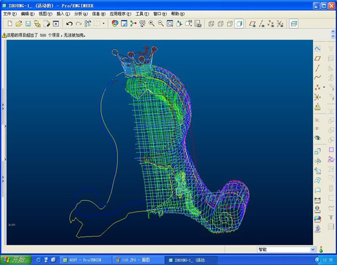
Task: Toggle datum planes display on toolbar
Action: pyautogui.click(x=253, y=23)
